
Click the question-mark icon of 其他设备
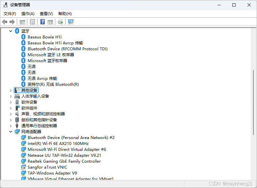(17, 90)
